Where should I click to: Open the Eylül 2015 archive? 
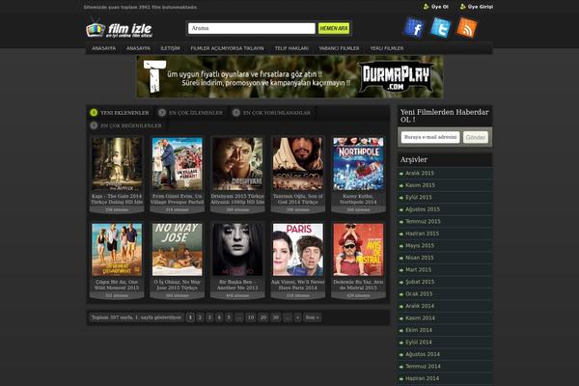[419, 197]
